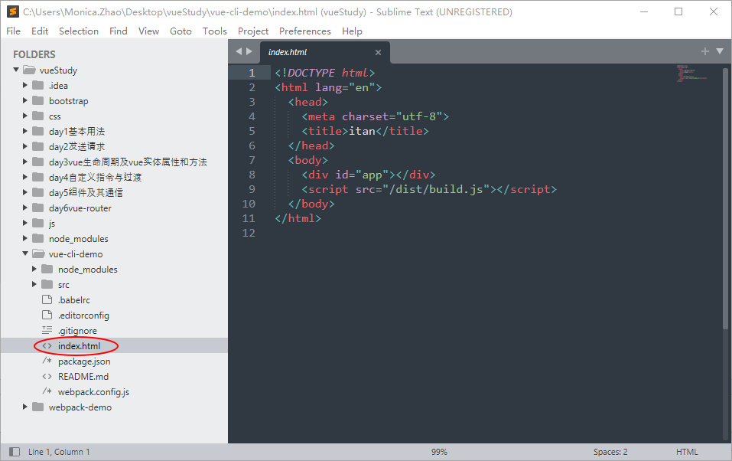
Task: Click the js folder icon
Action: pyautogui.click(x=37, y=223)
